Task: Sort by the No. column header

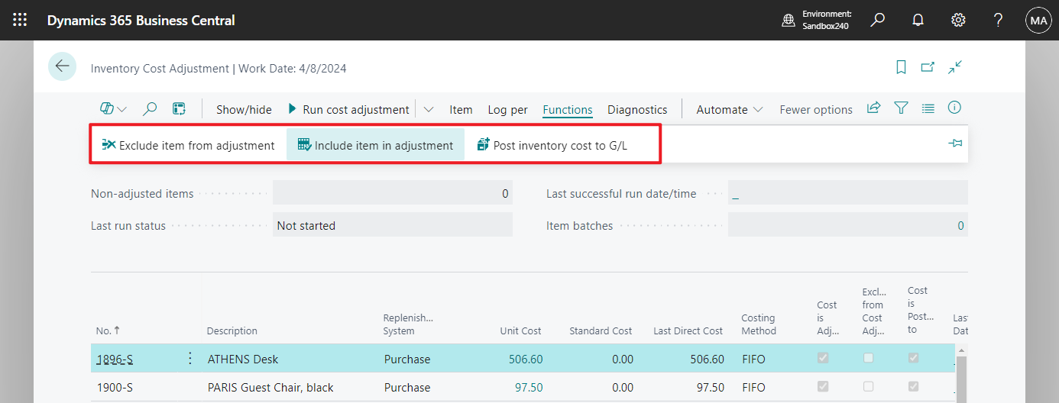Action: coord(108,330)
